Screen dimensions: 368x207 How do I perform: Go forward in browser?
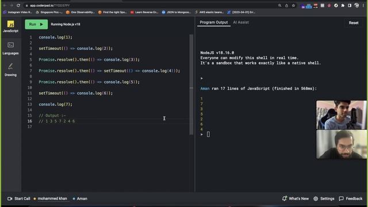tap(11, 5)
